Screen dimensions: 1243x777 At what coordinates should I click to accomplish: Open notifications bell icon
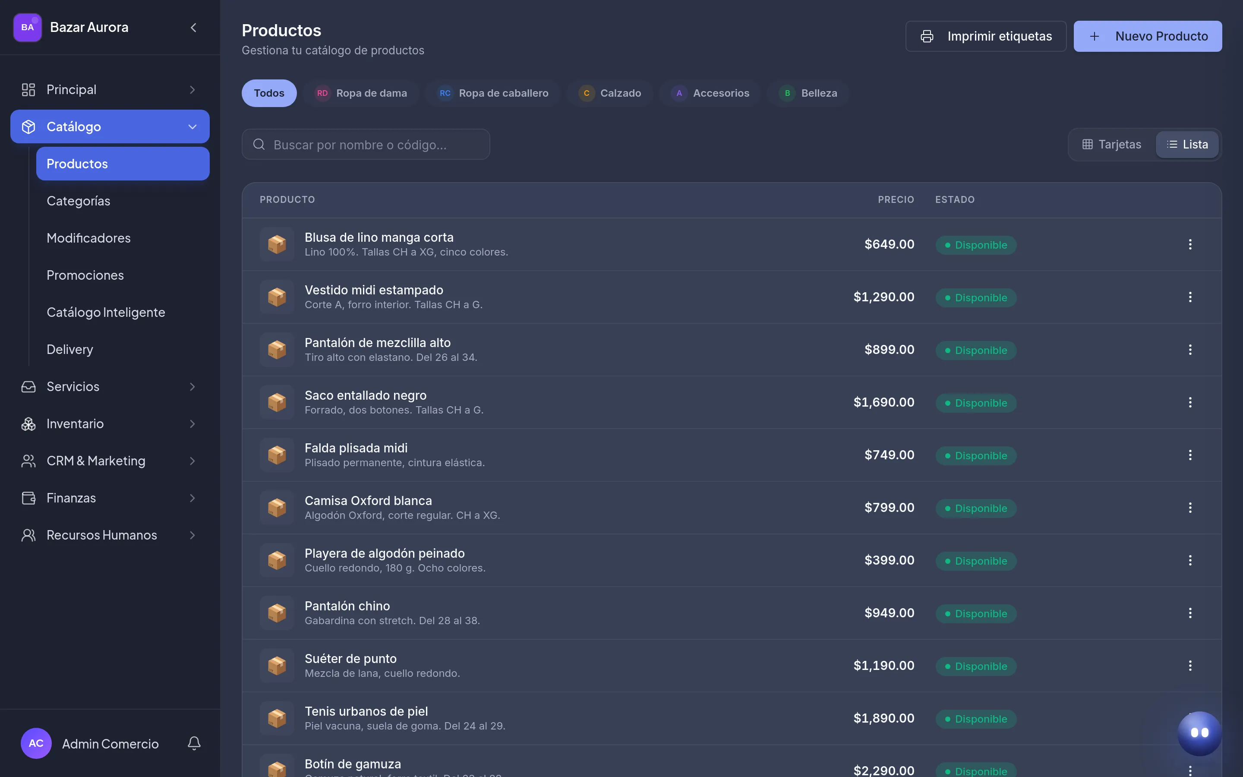(x=194, y=743)
